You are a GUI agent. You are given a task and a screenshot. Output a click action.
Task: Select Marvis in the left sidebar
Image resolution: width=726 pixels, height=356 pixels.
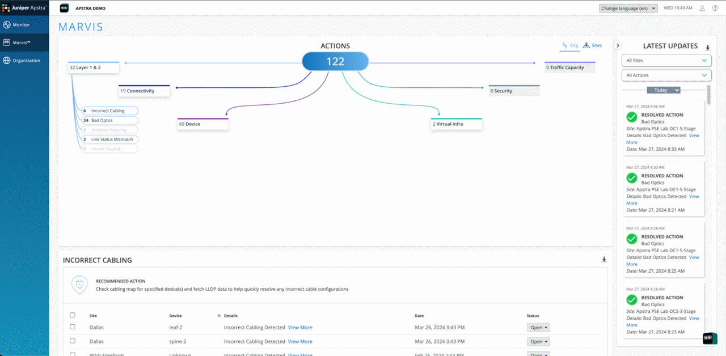20,42
